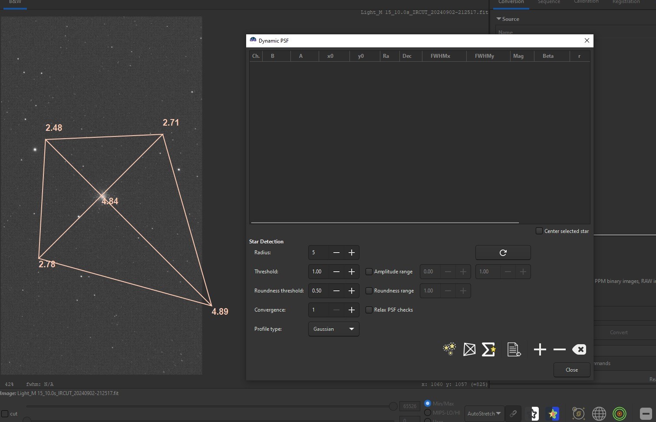Click the 4.84 label at image center

(x=110, y=201)
